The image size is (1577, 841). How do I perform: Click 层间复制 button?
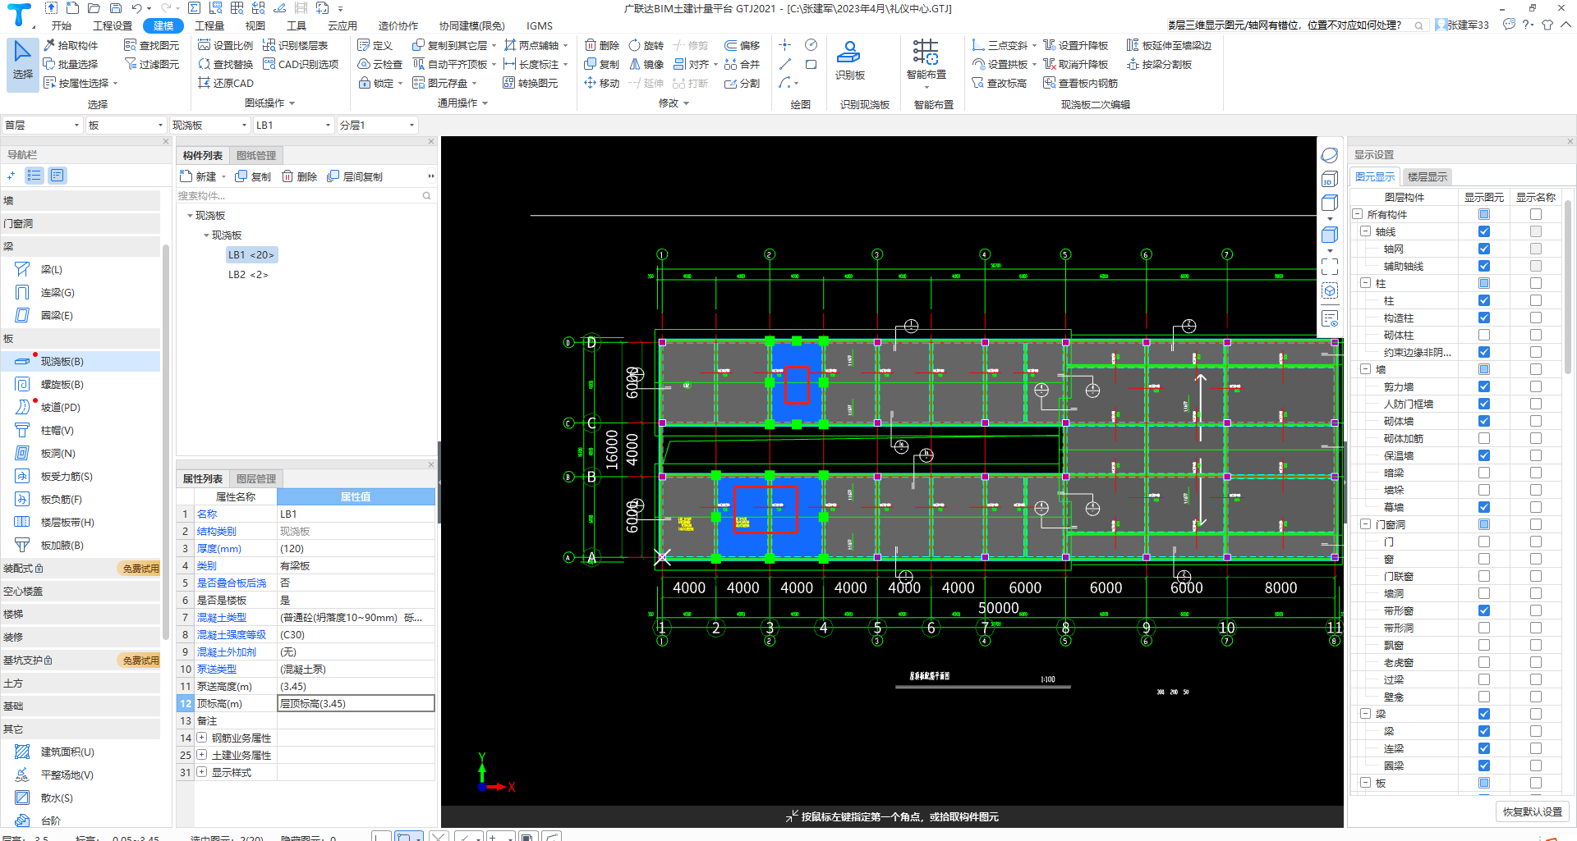click(355, 176)
